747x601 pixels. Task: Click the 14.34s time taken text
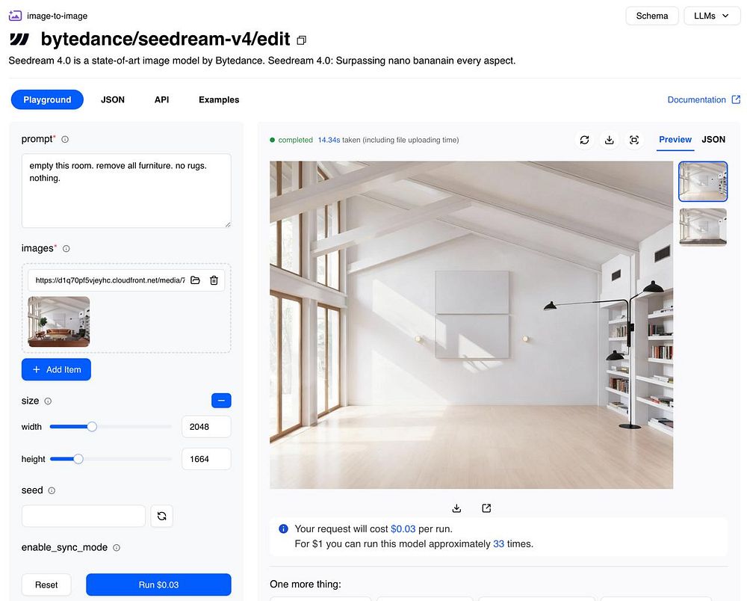coord(329,140)
